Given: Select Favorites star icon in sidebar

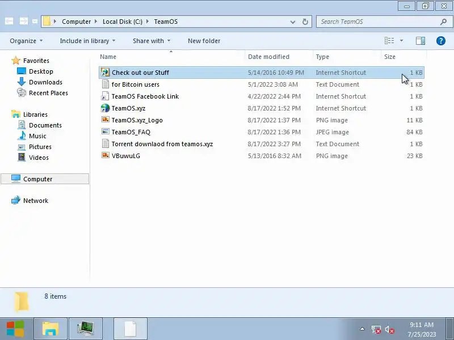Looking at the screenshot, I should 16,61.
